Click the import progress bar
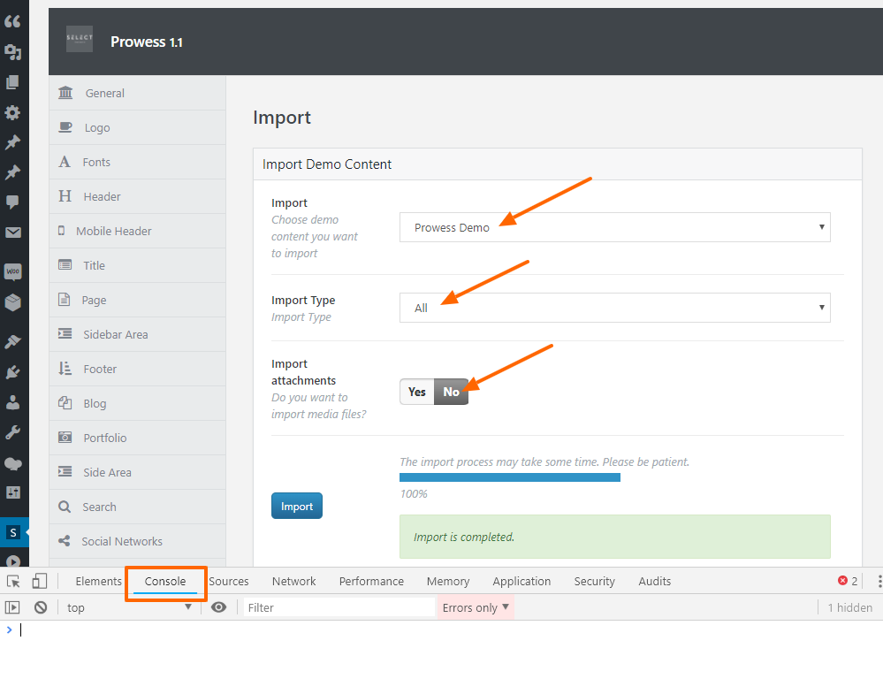The image size is (883, 694). 510,477
